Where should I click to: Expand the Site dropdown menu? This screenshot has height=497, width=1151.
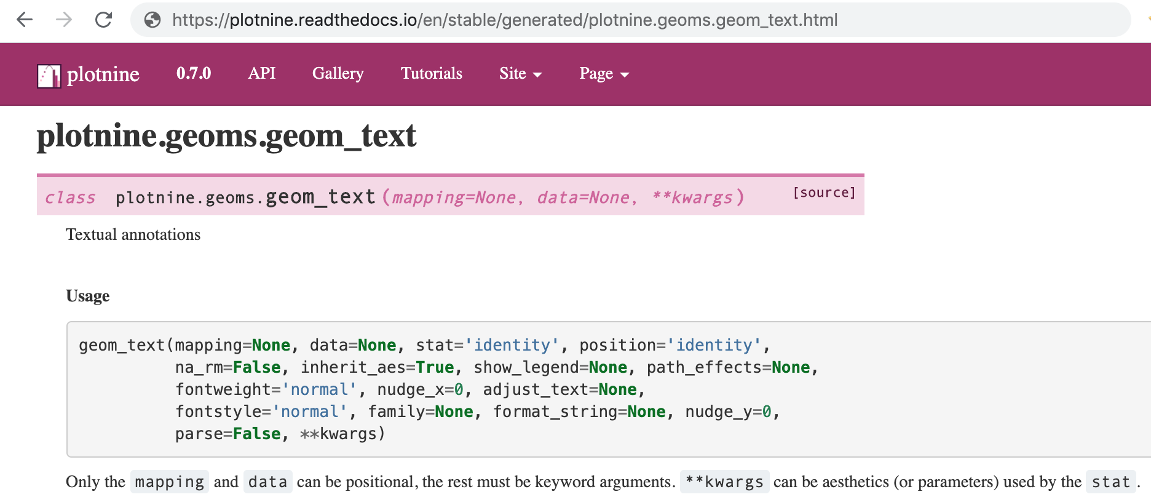[520, 74]
